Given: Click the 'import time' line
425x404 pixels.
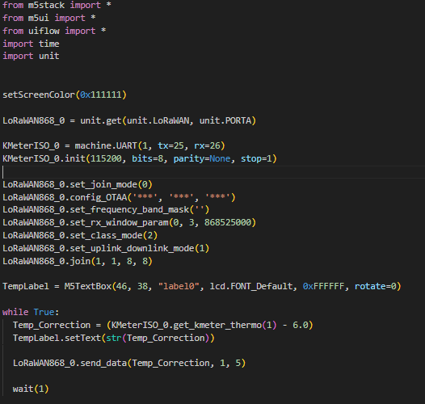Looking at the screenshot, I should 31,44.
